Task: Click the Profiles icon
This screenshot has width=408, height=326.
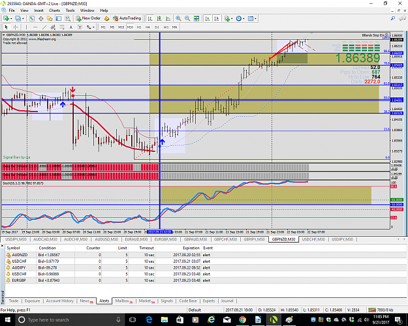Action: click(18, 18)
